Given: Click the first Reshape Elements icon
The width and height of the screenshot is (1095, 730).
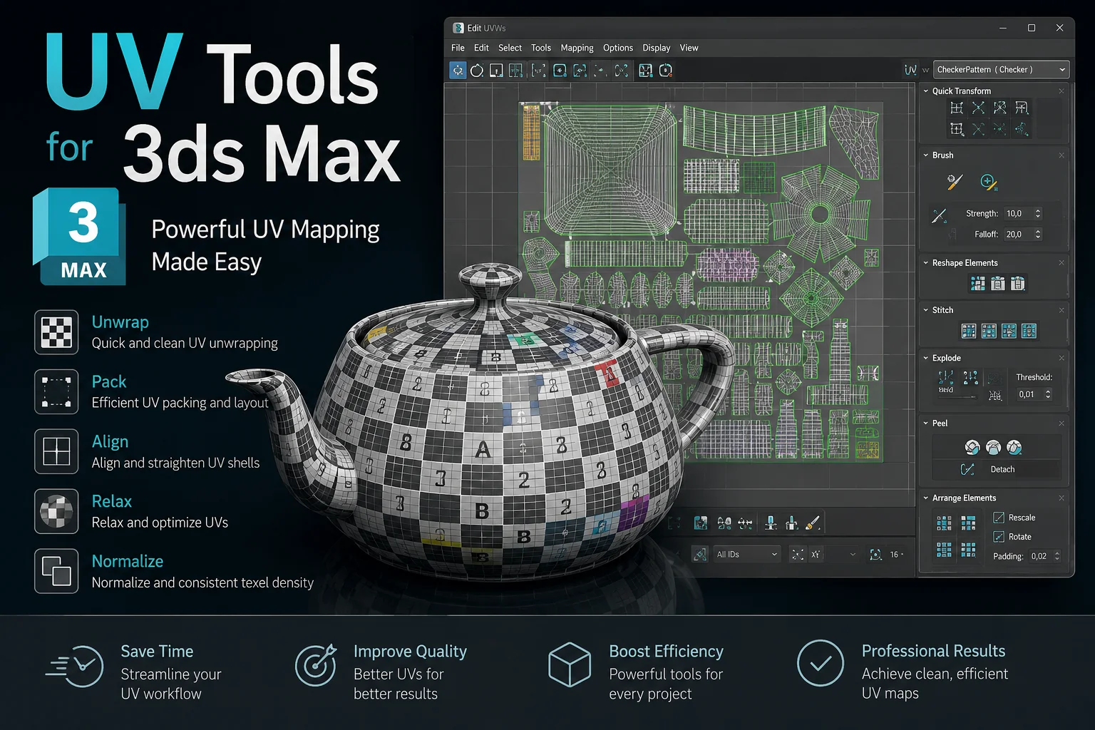Looking at the screenshot, I should click(x=978, y=284).
